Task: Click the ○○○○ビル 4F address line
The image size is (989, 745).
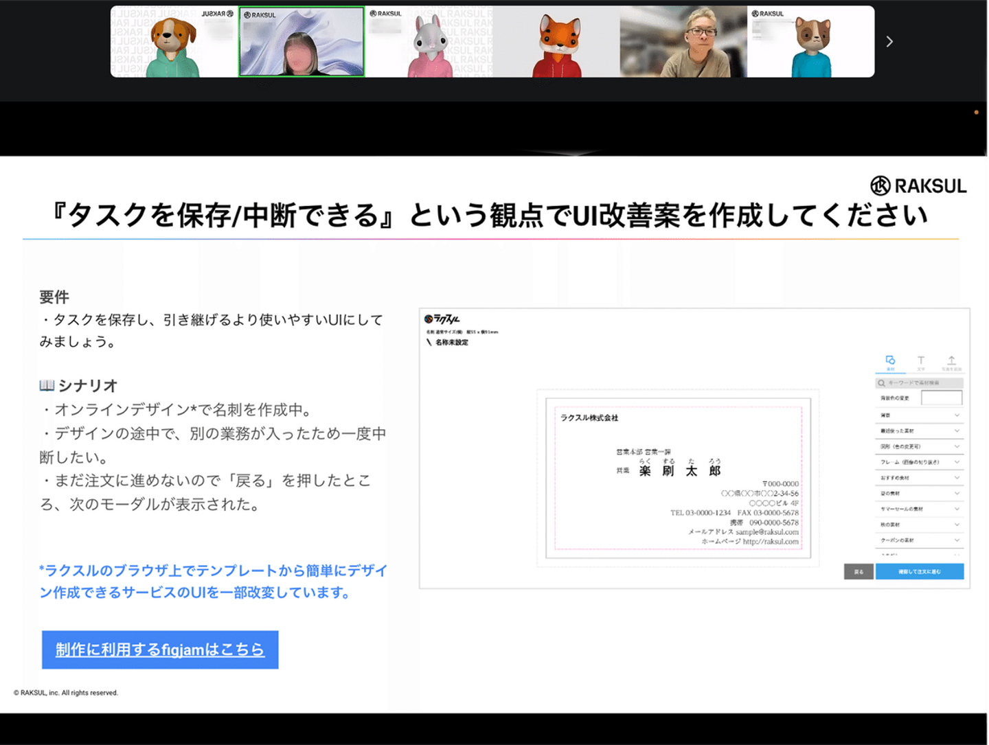Action: click(x=773, y=503)
